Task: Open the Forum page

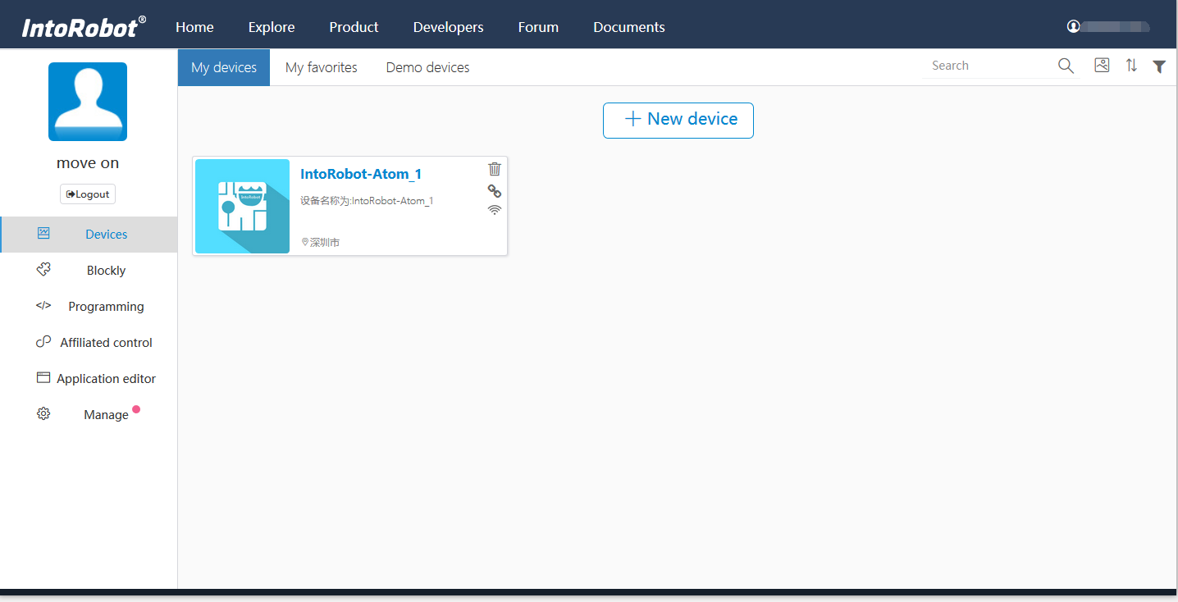Action: pos(538,27)
